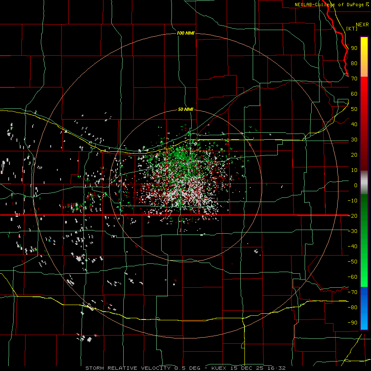Viewport: 371px width, 371px height.
Task: Click the -90 value on velocity scale
Action: click(352, 323)
